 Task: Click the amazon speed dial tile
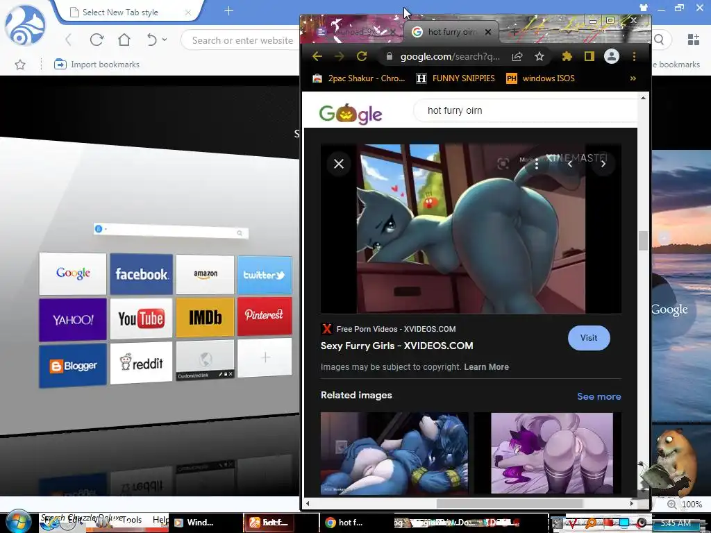click(x=206, y=274)
